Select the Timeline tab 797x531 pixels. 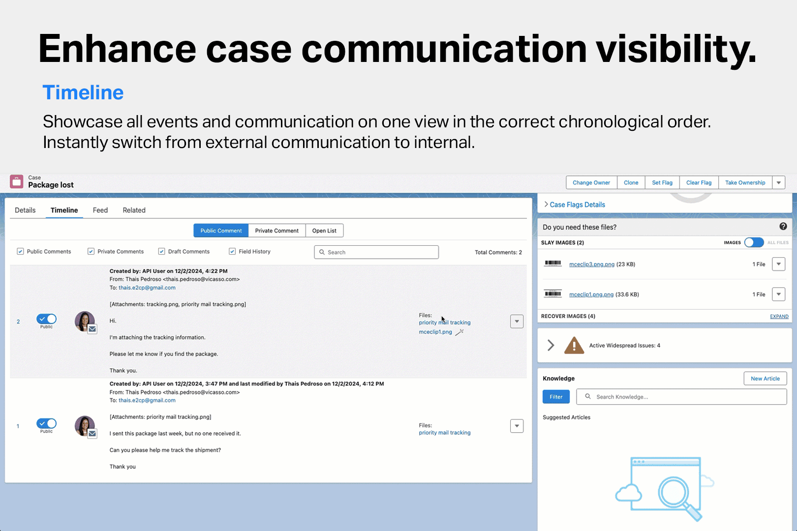click(64, 210)
